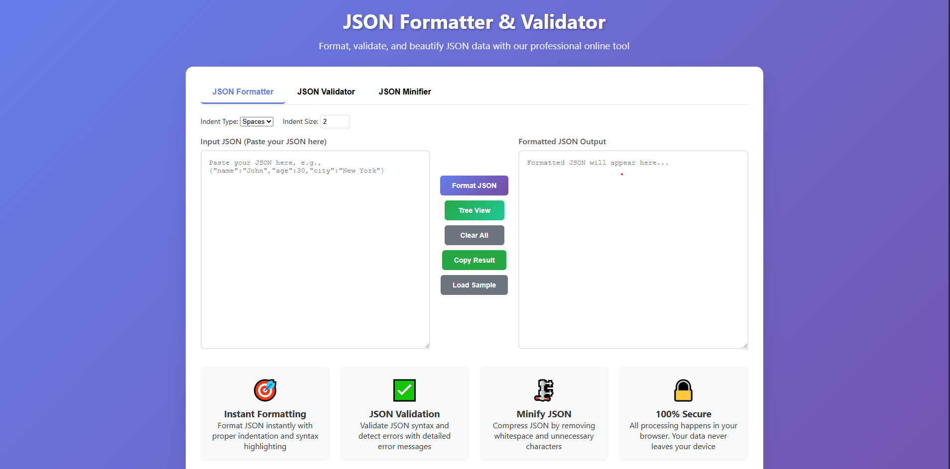
Task: Switch to the JSON Minifier tab
Action: [x=404, y=92]
